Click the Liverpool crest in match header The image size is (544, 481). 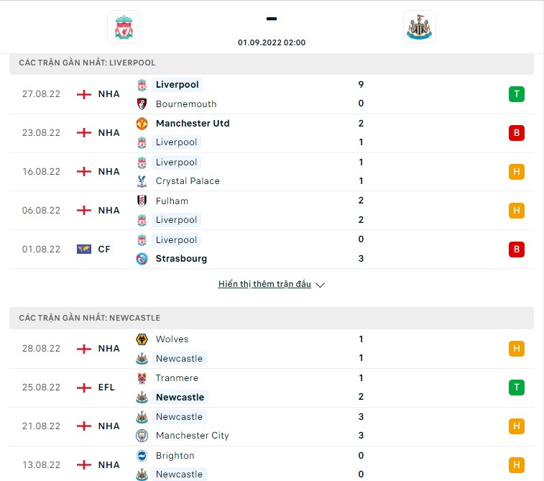[x=124, y=27]
